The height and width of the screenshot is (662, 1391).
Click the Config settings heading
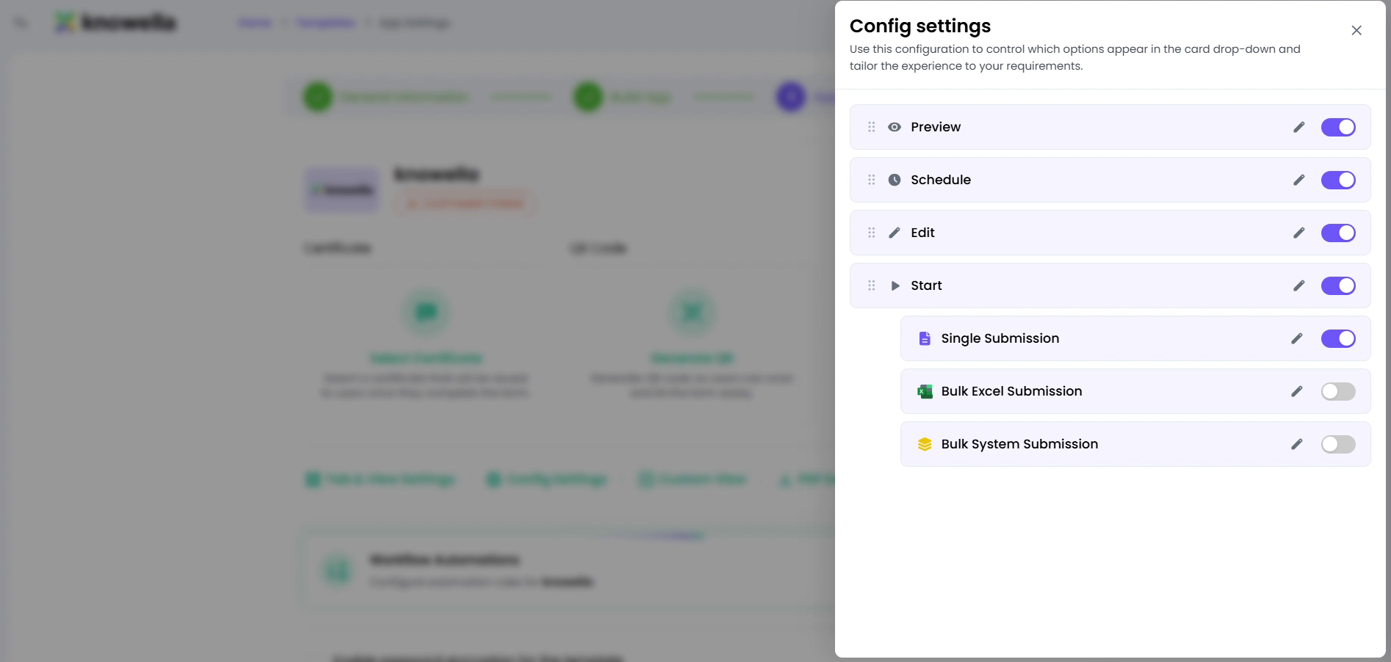pos(920,26)
